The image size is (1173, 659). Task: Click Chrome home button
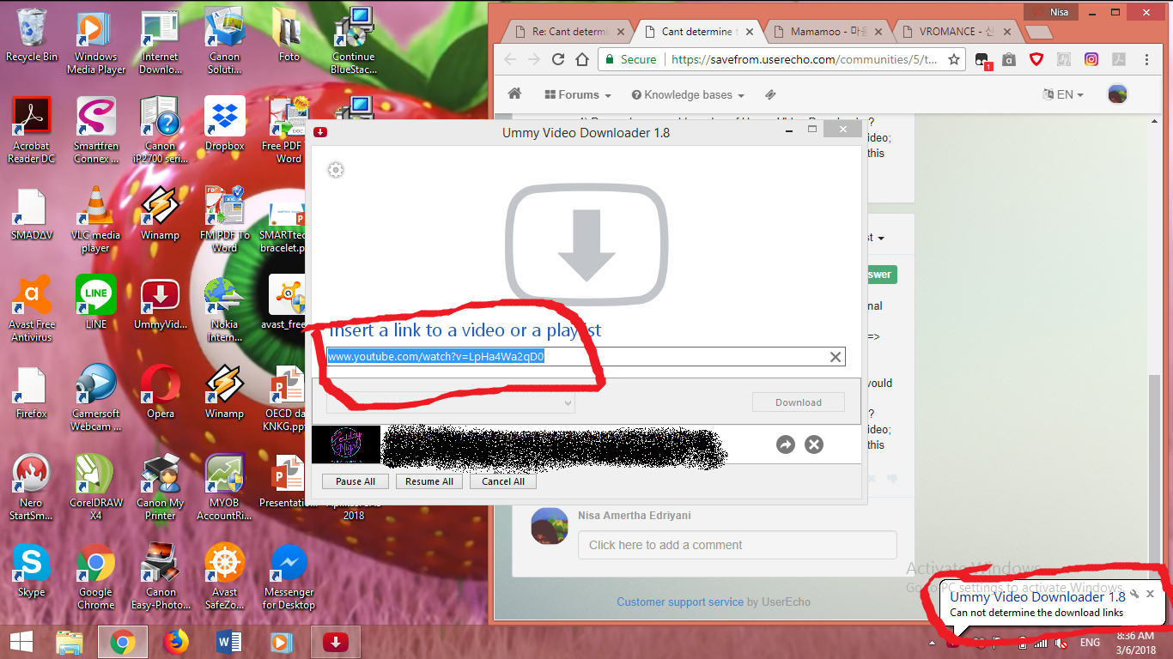(x=582, y=59)
